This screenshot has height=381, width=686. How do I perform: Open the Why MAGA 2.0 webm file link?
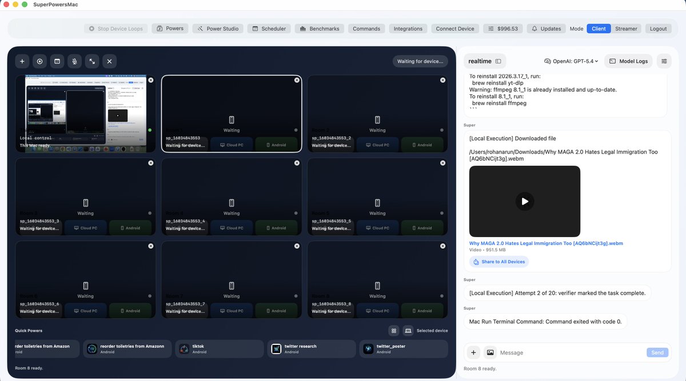click(x=546, y=243)
